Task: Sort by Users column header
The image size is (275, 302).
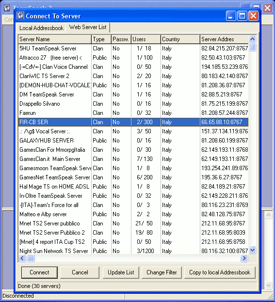Action: click(x=146, y=39)
